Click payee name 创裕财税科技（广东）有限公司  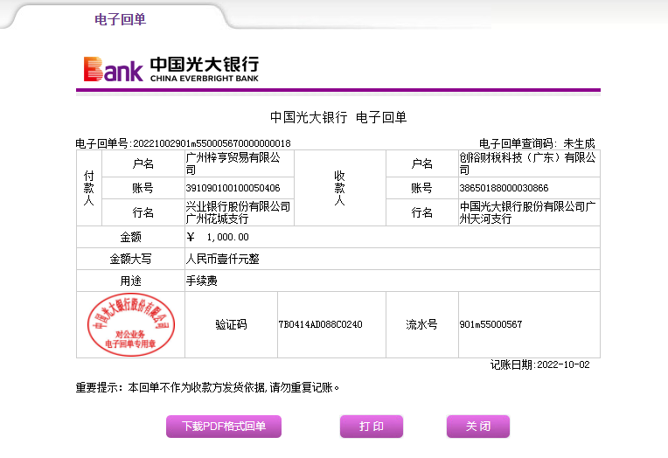point(527,163)
